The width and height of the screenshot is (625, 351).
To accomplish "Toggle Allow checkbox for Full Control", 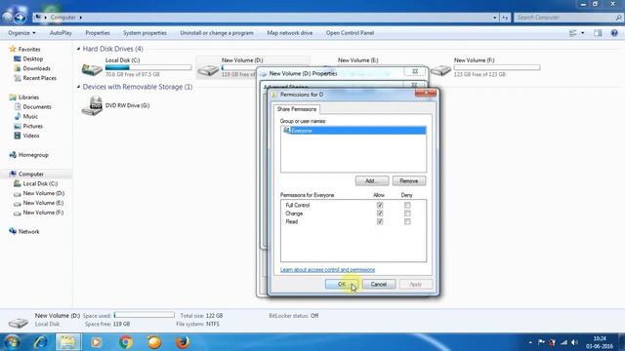I will pos(380,206).
